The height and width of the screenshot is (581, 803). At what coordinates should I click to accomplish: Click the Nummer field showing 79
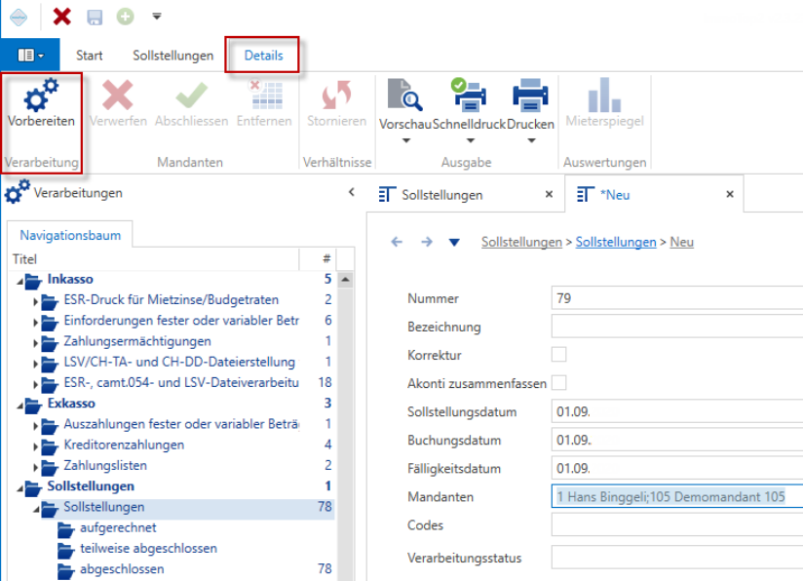coord(677,298)
